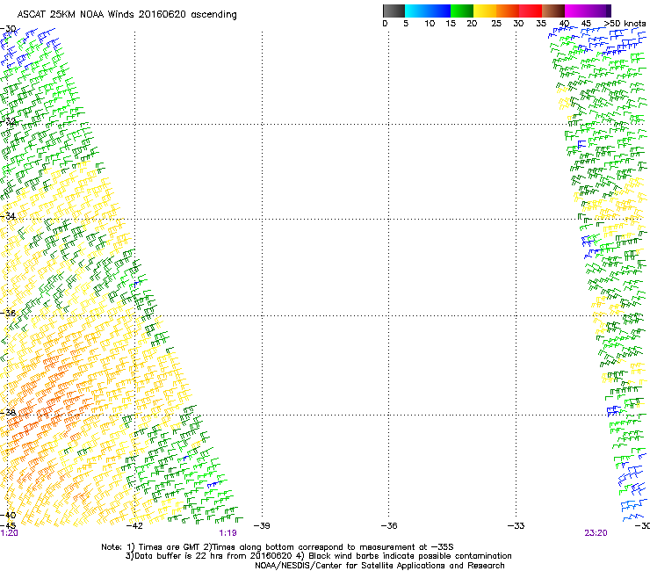This screenshot has width=650, height=571.
Task: Click the note line starting 'Note: 1) Times are GMT'
Action: coord(278,547)
